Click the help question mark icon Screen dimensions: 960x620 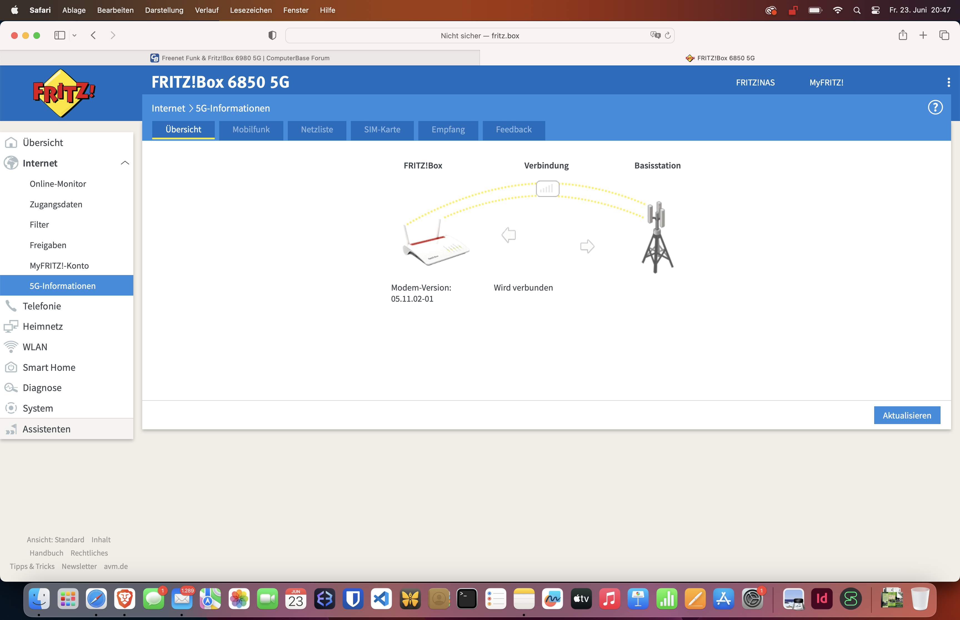935,107
